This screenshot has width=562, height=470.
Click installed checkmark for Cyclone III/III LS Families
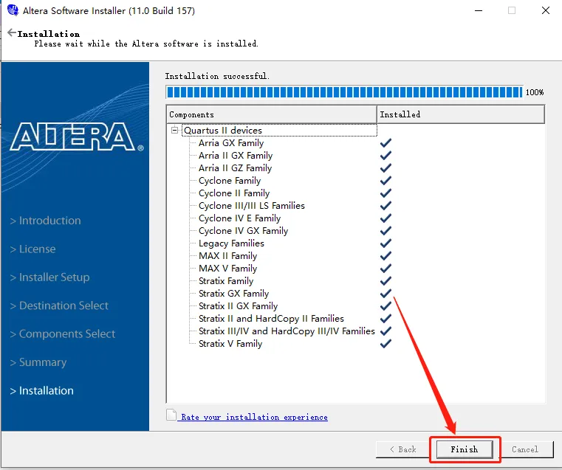(x=385, y=205)
